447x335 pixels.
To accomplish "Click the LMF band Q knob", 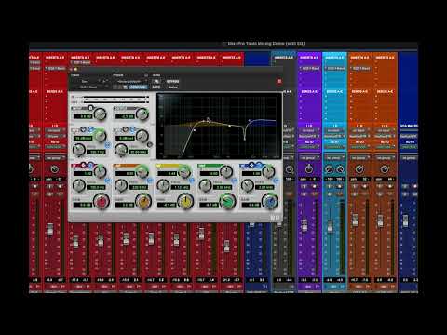I will (x=142, y=171).
